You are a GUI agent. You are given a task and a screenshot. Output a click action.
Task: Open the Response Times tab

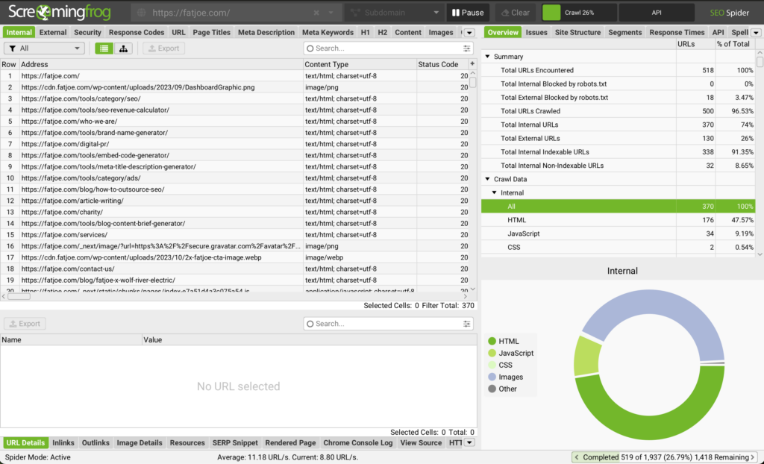click(x=677, y=32)
